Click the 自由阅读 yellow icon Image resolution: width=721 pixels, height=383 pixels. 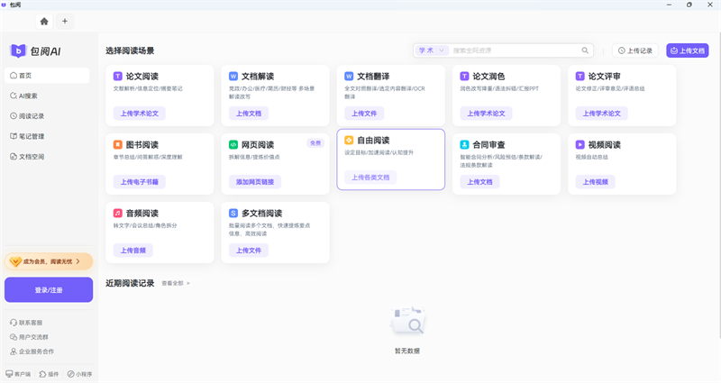[349, 140]
